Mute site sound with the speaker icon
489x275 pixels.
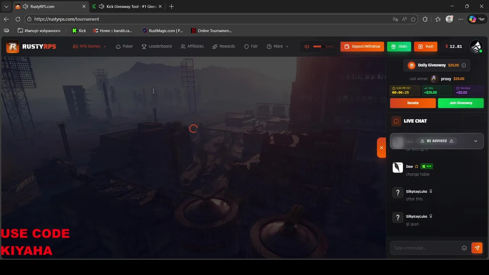point(306,47)
